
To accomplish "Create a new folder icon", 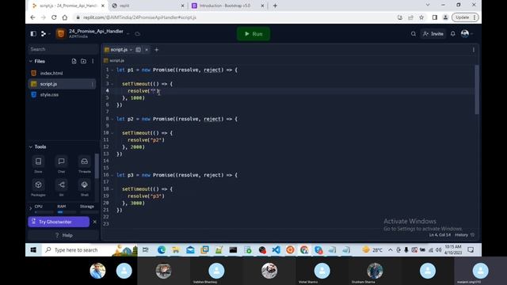I will pos(83,61).
